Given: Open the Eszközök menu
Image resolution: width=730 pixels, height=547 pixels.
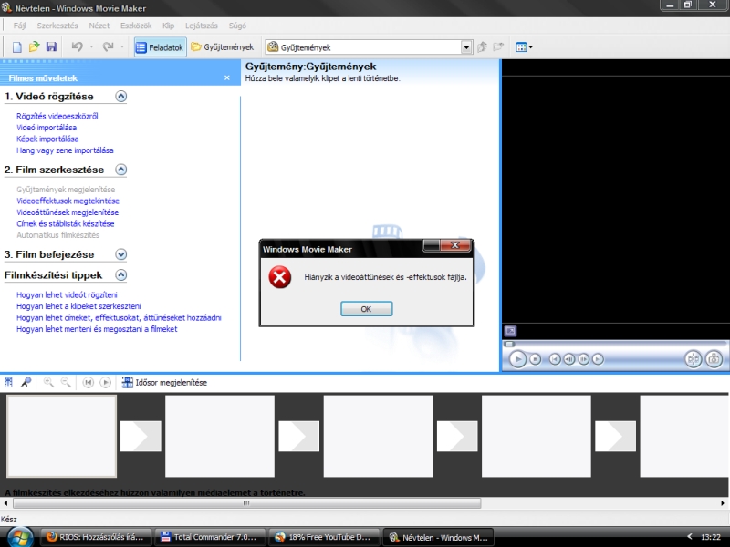Looking at the screenshot, I should point(136,26).
